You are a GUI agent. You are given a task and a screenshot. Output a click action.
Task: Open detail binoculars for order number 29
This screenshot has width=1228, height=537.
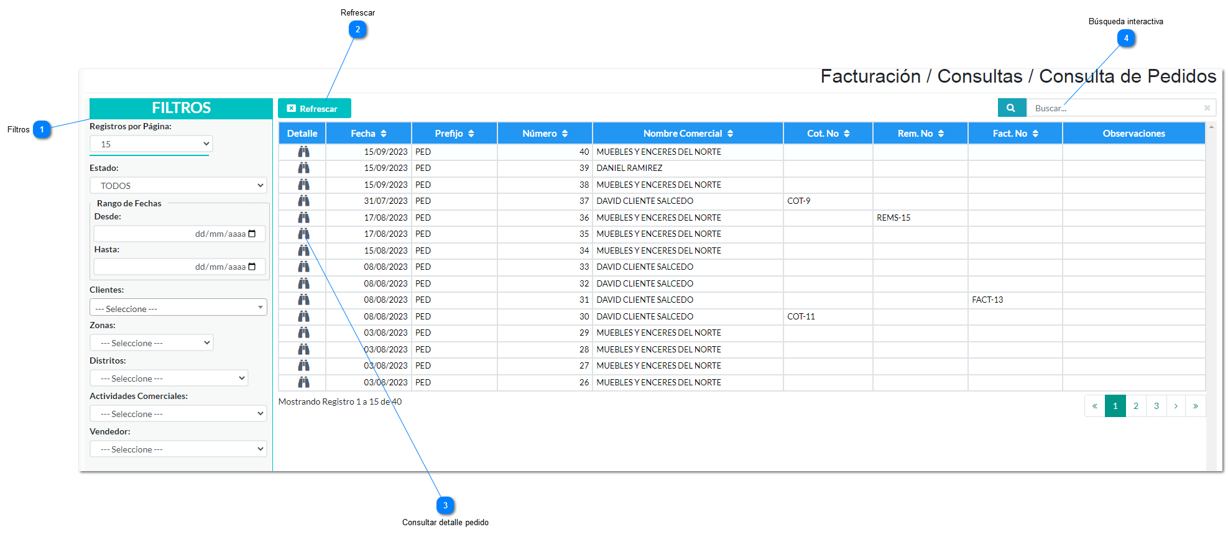303,333
